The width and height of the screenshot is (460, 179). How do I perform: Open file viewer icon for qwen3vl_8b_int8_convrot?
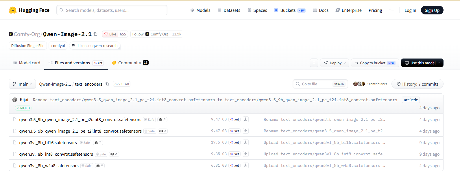tap(114, 154)
